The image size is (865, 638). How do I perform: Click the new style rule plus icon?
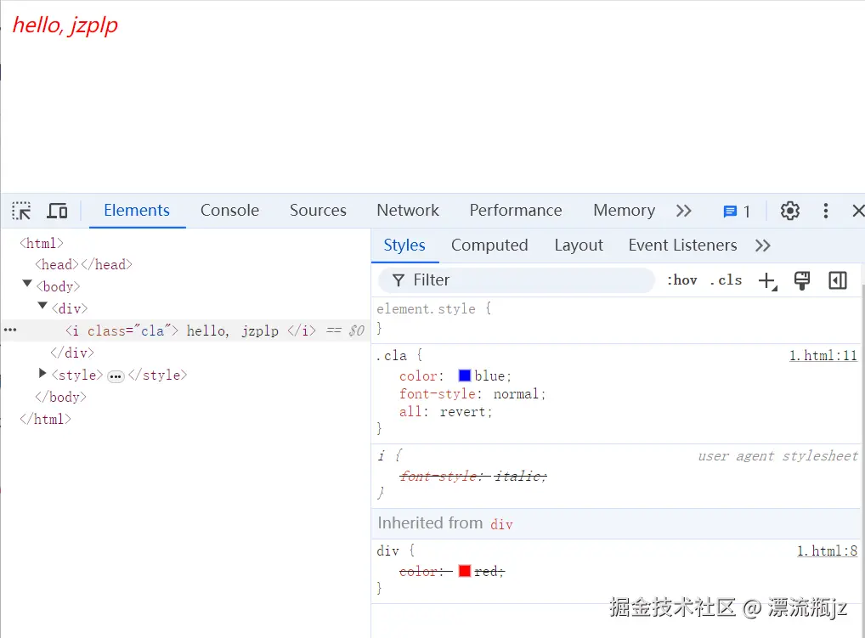767,280
